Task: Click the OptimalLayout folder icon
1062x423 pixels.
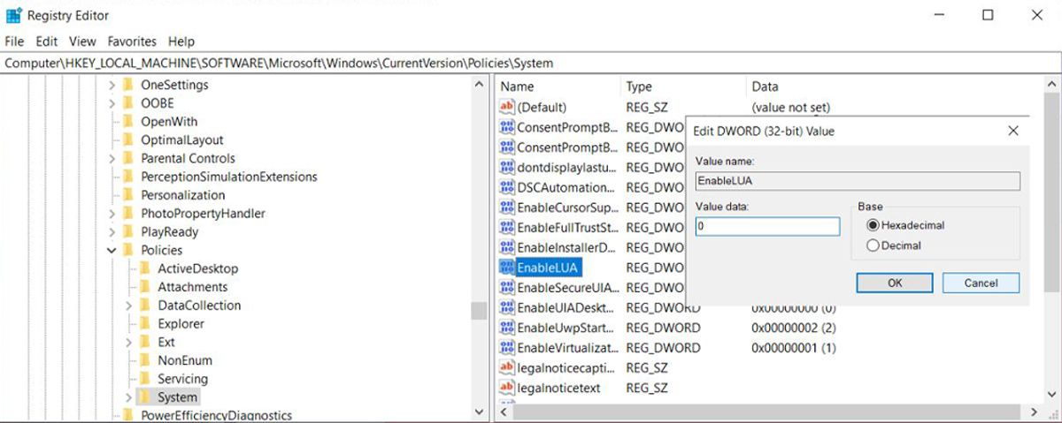Action: click(127, 140)
